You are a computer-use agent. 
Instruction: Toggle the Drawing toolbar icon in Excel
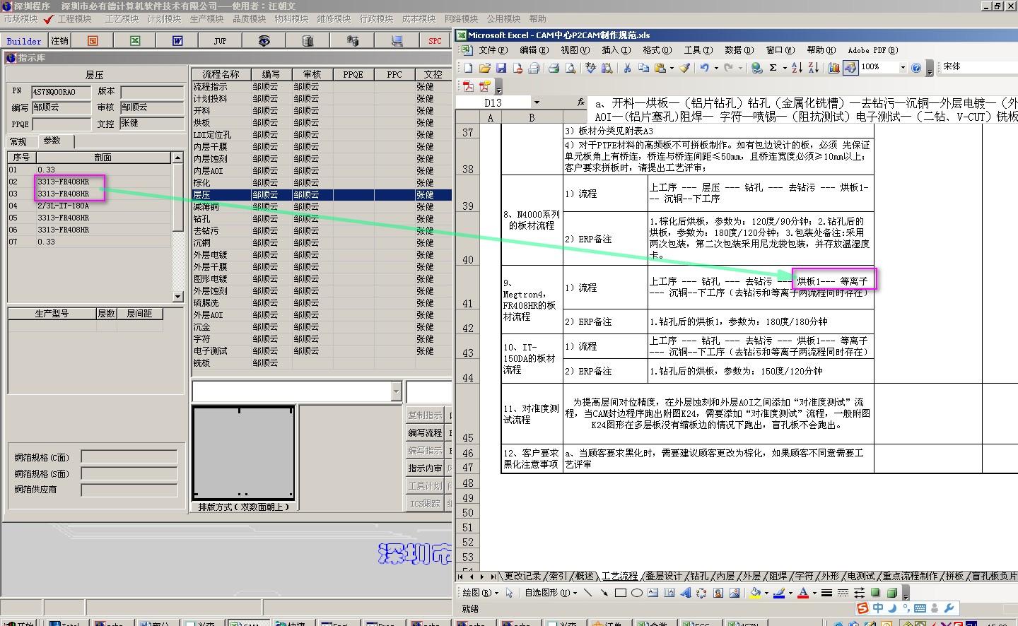coord(850,68)
